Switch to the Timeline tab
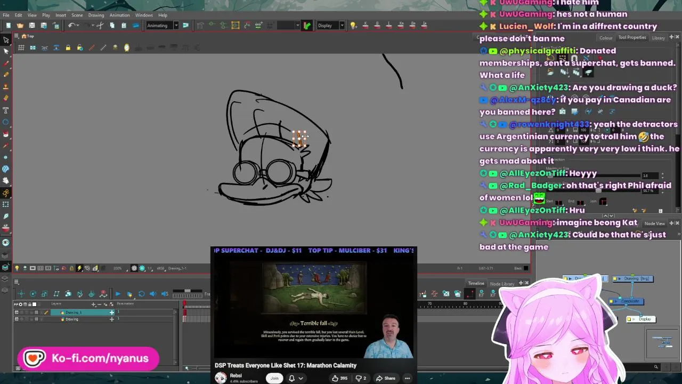682x384 pixels. coord(476,284)
